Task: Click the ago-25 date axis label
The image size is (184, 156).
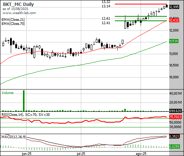Action: click(141, 154)
